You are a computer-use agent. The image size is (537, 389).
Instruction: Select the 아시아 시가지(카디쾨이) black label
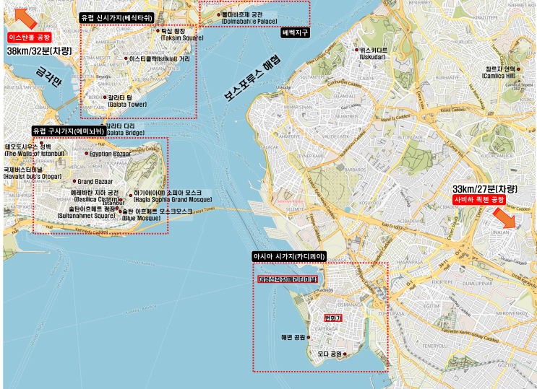coord(289,257)
